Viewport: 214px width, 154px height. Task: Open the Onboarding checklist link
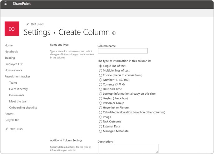[23, 108]
